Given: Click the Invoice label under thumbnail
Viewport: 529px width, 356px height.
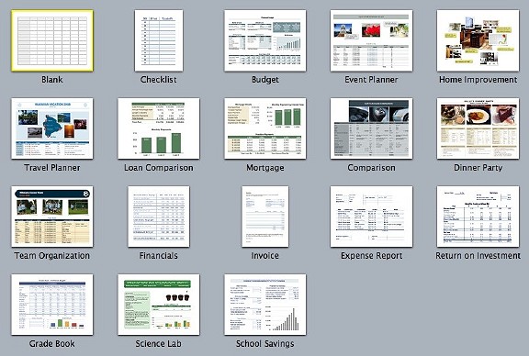Looking at the screenshot, I should (265, 256).
